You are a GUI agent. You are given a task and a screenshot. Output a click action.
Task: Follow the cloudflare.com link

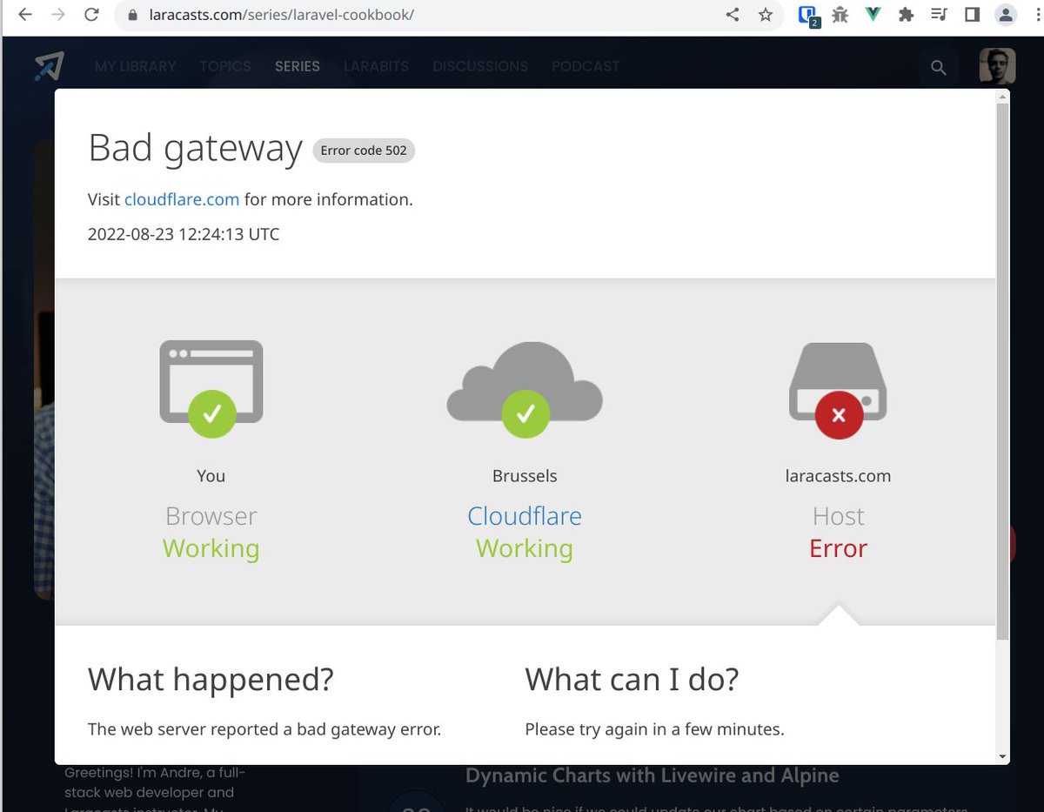pyautogui.click(x=182, y=199)
